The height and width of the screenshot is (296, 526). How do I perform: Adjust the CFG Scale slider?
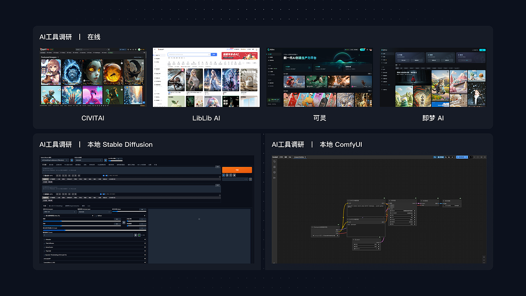pyautogui.click(x=95, y=230)
